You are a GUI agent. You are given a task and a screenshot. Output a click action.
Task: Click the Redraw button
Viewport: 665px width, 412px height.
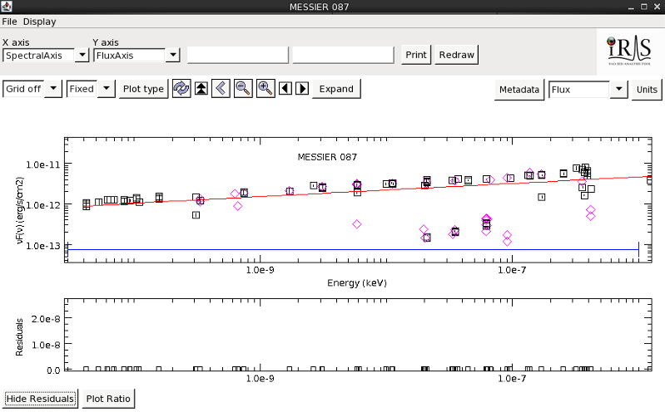[456, 55]
